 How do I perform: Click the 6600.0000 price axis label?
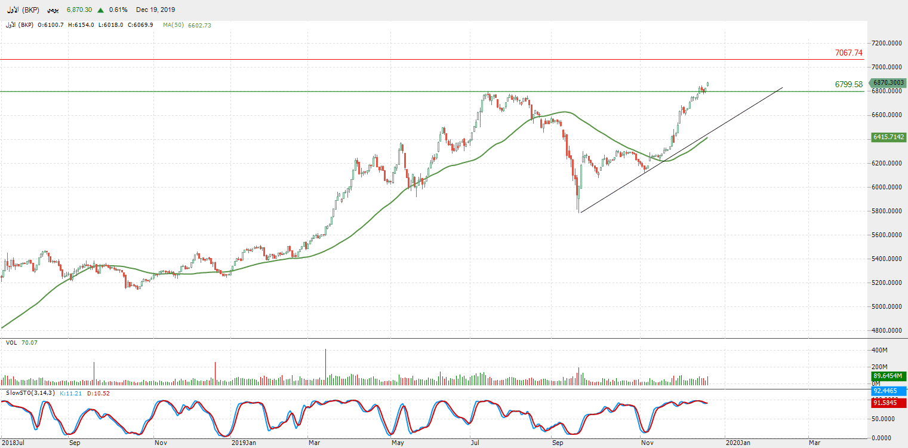(886, 115)
